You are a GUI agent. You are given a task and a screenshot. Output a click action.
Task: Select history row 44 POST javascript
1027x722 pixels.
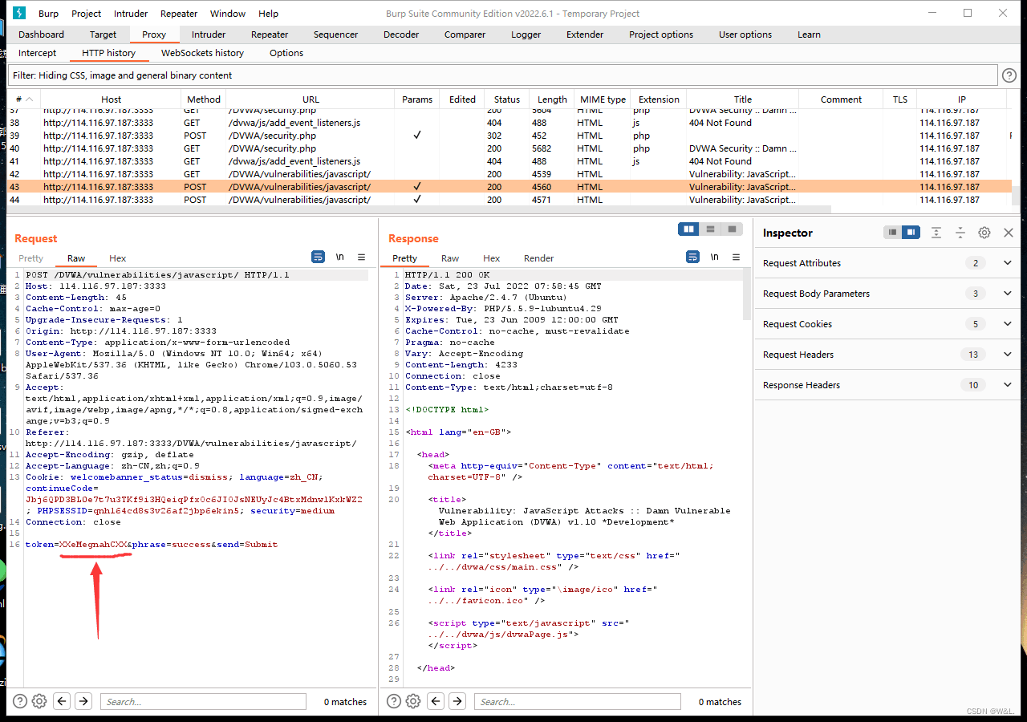tap(509, 200)
